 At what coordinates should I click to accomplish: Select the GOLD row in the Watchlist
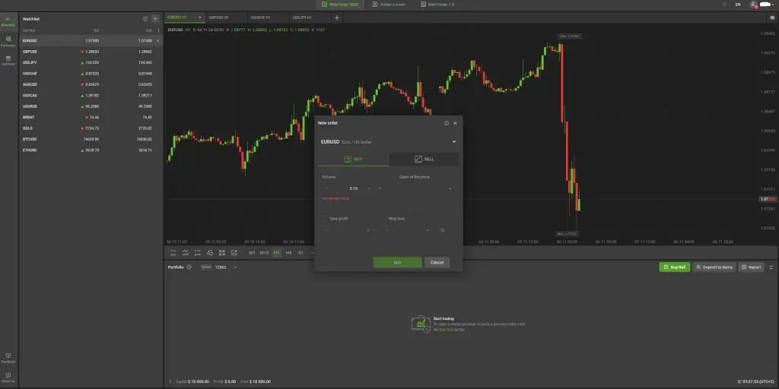91,128
